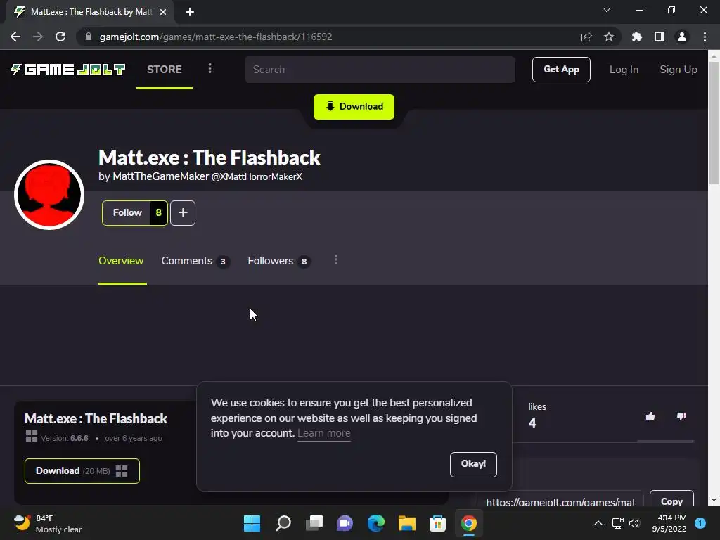Open the red game avatar thumbnail

point(49,195)
